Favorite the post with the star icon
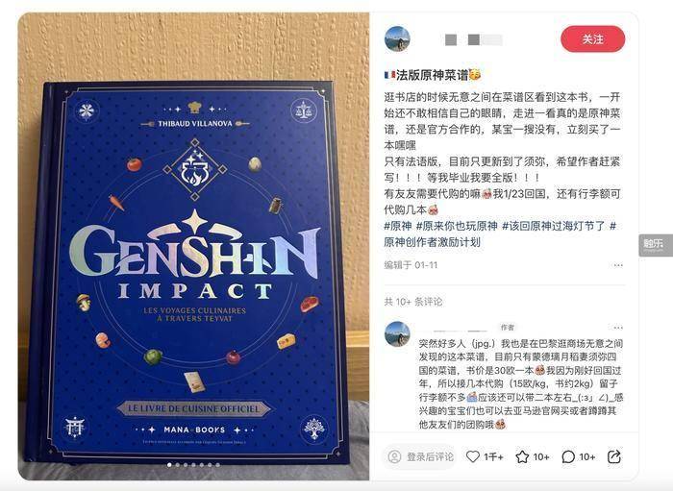This screenshot has width=673, height=491. [522, 456]
